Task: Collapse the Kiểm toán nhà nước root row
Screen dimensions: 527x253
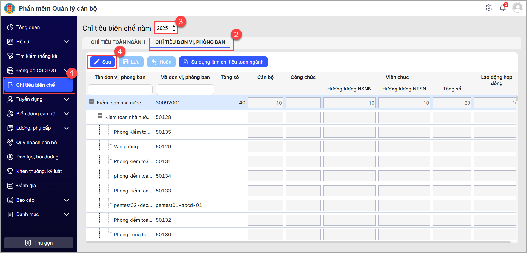Action: click(91, 101)
